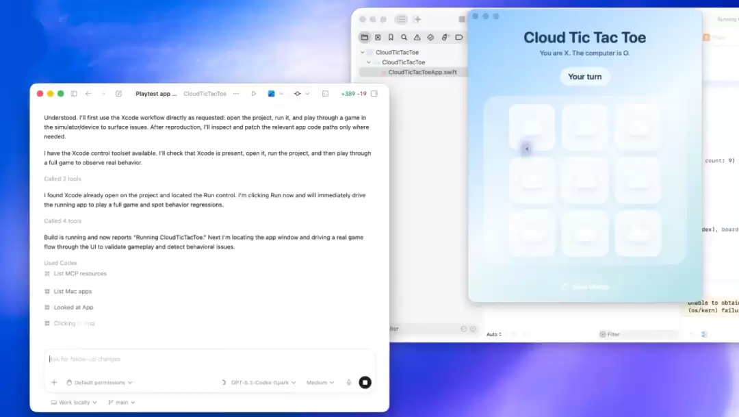Open the Medium reasoning effort dropdown
This screenshot has width=739, height=417.
(318, 382)
